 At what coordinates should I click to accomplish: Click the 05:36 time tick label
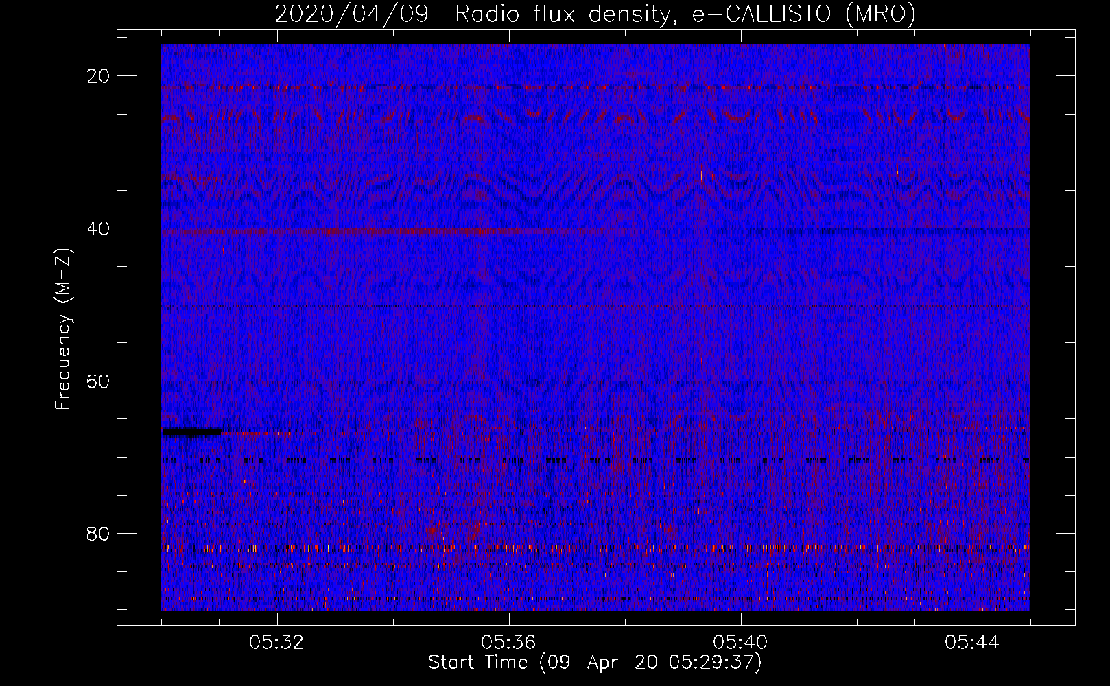[x=509, y=643]
